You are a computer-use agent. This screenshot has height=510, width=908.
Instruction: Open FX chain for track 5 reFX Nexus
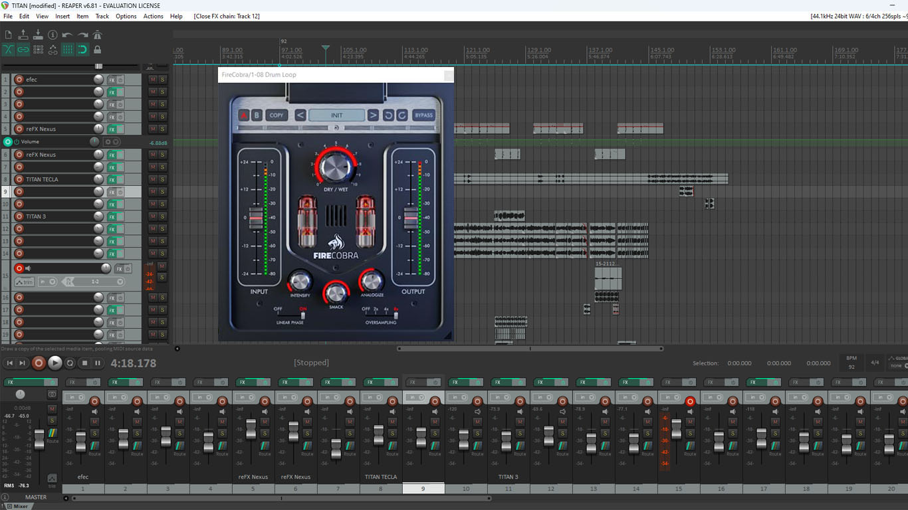click(112, 129)
